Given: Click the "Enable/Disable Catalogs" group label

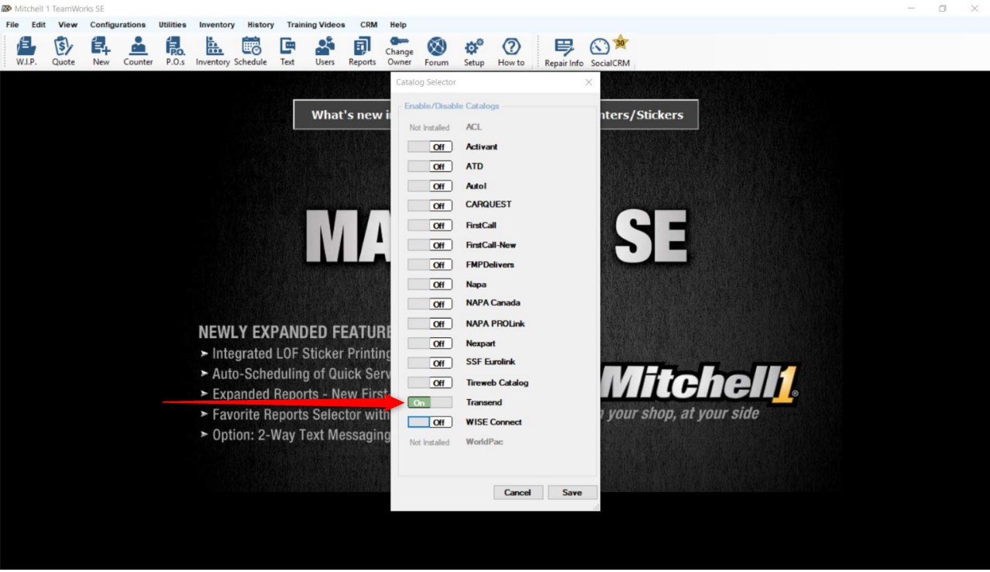Looking at the screenshot, I should click(x=452, y=106).
